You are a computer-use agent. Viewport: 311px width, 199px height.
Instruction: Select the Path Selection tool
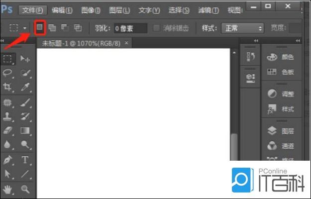click(x=7, y=174)
